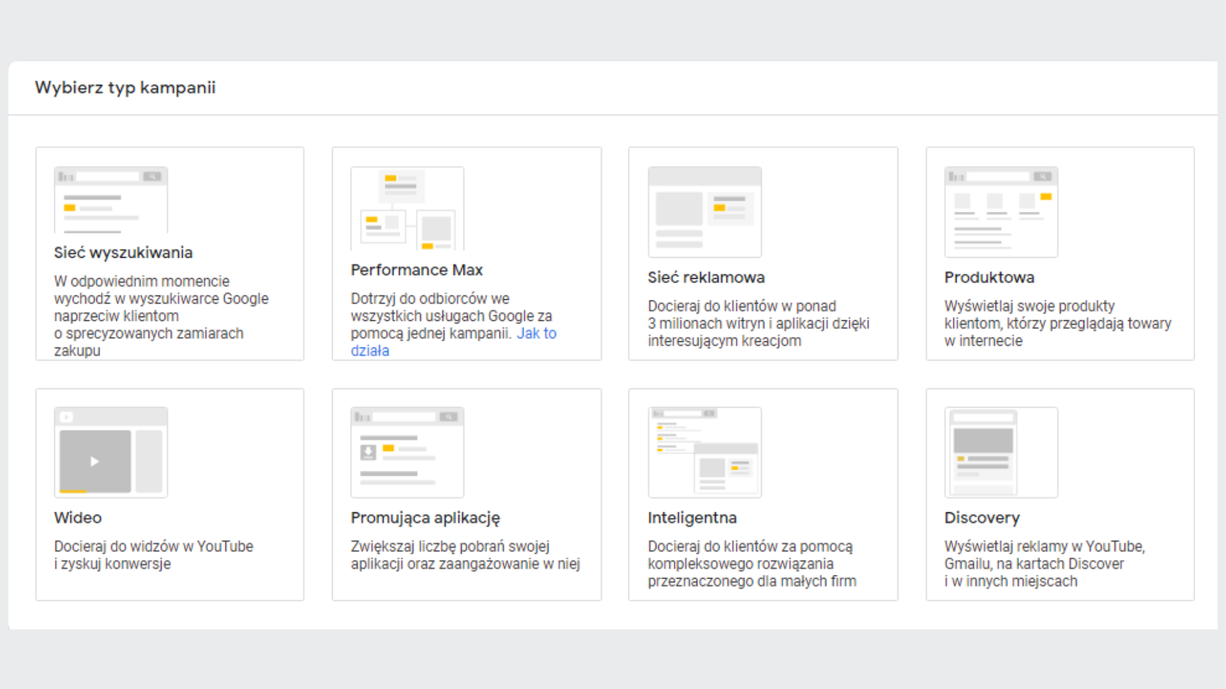Click the Sieć wyszukiwania search illustration icon
The height and width of the screenshot is (689, 1226).
(x=111, y=200)
